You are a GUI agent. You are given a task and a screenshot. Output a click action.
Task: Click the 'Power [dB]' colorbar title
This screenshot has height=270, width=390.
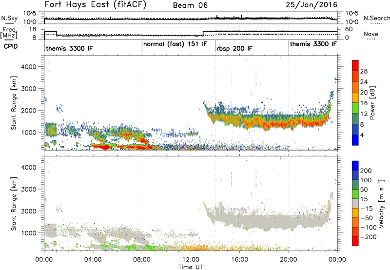click(x=372, y=103)
